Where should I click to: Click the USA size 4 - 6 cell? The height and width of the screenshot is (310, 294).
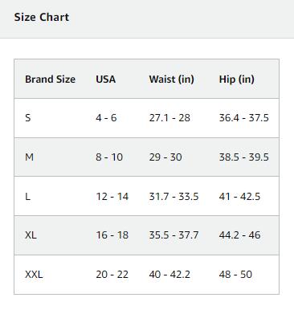[106, 118]
